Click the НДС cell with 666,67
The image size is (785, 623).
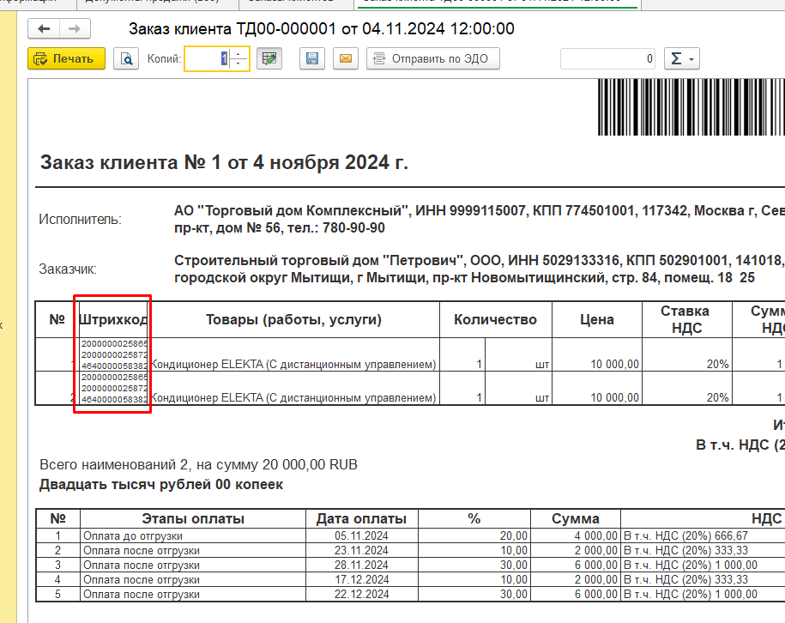tap(703, 535)
